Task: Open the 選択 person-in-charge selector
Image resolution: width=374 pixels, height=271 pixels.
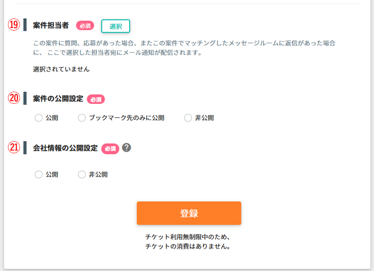Action: 116,26
